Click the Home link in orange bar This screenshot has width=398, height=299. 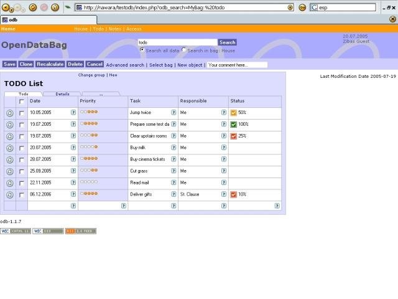(8, 29)
